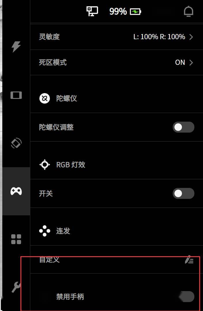
Task: Click the network connection icon at top
Action: pos(92,11)
